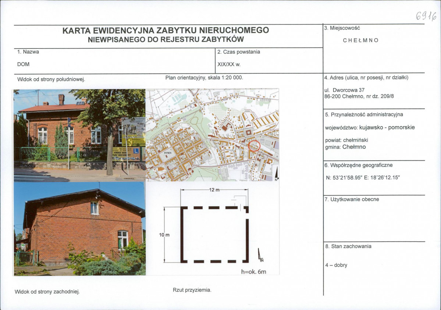This screenshot has width=441, height=310.
Task: Click the ground floor plan outline drawing
Action: click(215, 234)
